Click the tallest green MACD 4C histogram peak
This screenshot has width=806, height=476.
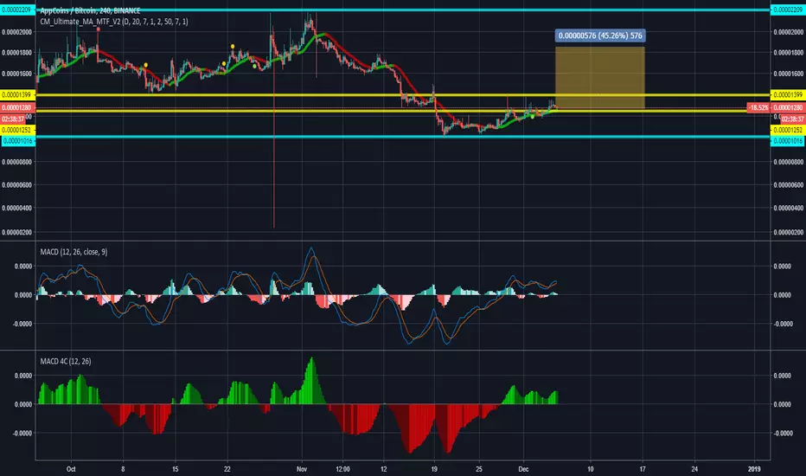coord(310,381)
